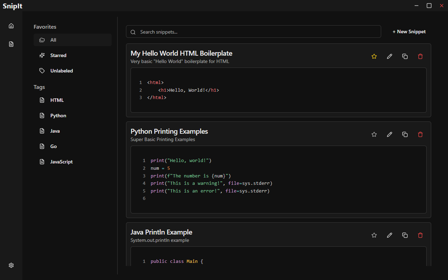The width and height of the screenshot is (448, 280).
Task: Unstar the My Hello World HTML Boilerplate snippet
Action: [x=374, y=56]
